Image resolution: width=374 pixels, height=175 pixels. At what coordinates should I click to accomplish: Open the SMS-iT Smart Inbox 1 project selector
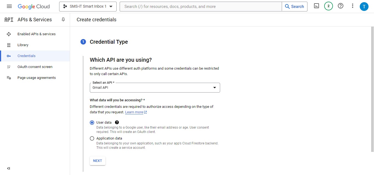pyautogui.click(x=88, y=6)
